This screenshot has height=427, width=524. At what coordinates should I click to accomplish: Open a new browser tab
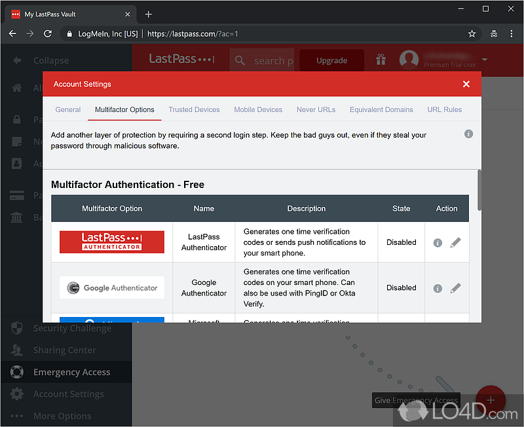coord(149,14)
